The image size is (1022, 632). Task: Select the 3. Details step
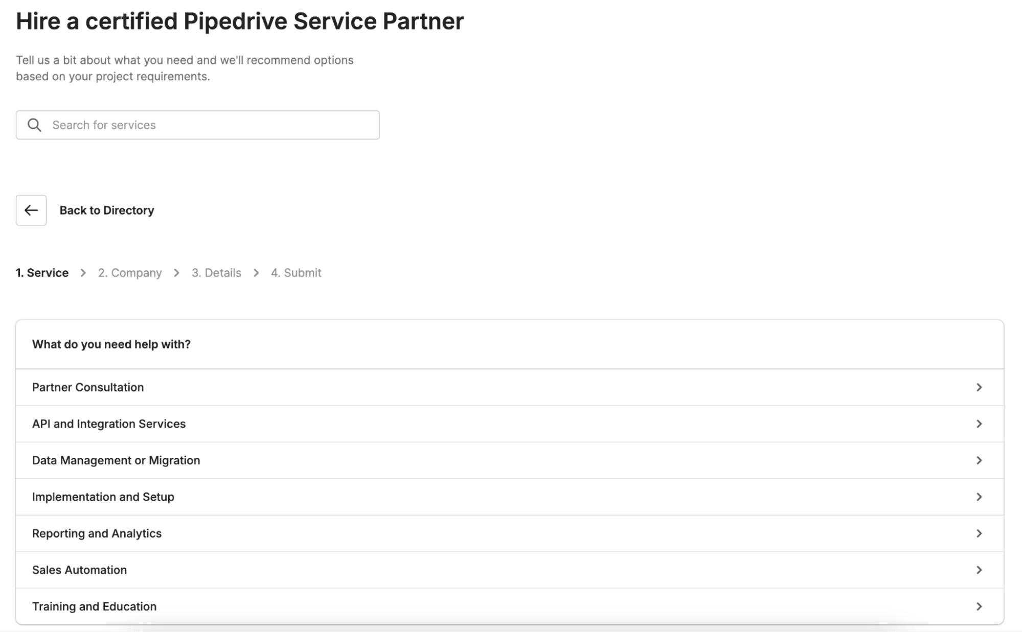click(216, 272)
